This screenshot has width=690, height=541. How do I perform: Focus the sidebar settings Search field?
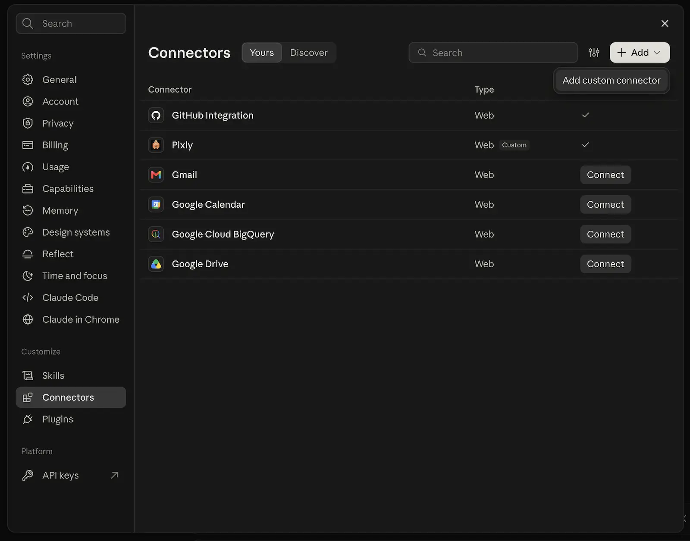click(x=71, y=23)
